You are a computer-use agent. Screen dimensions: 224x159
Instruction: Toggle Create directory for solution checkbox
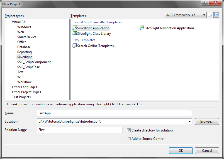coord(129,130)
